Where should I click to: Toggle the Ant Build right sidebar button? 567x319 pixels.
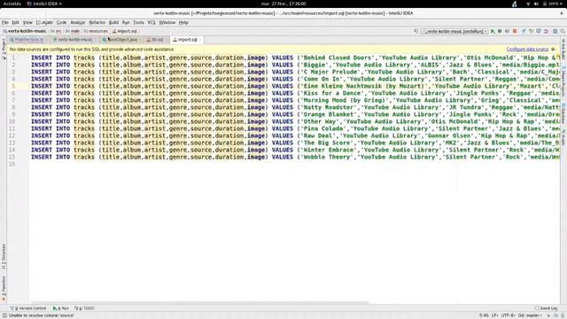(563, 49)
